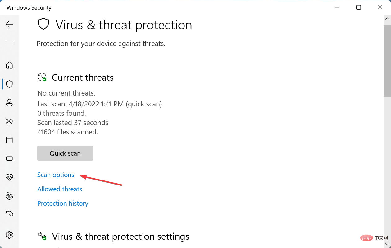Click the Current threats status icon
Viewport: 391px width, 248px height.
42,77
